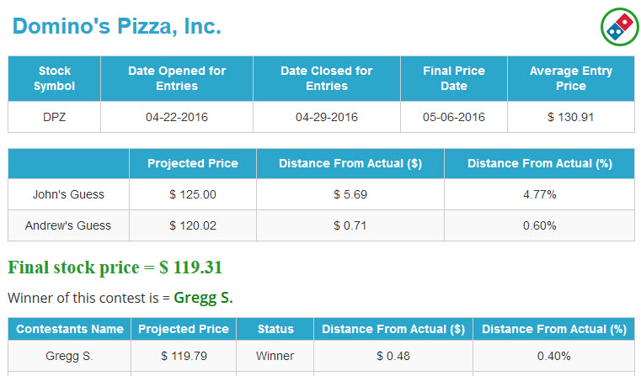
Task: Click the Final Price Date header
Action: 454,78
